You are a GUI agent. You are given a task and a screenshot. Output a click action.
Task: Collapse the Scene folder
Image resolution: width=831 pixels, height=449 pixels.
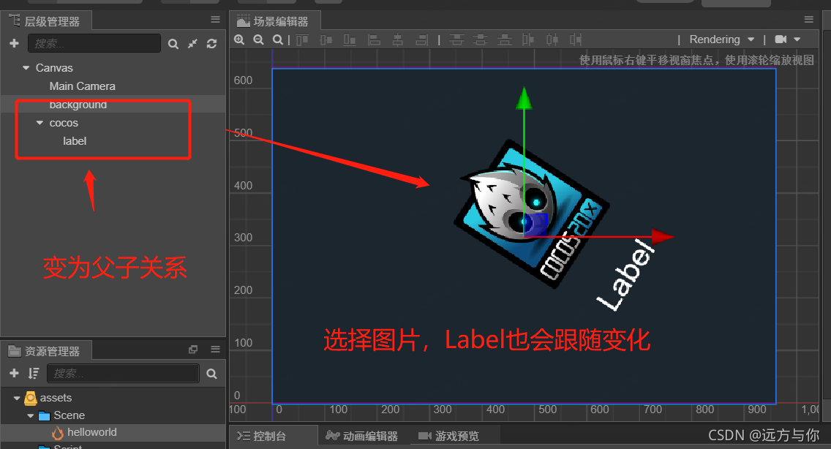pyautogui.click(x=30, y=415)
